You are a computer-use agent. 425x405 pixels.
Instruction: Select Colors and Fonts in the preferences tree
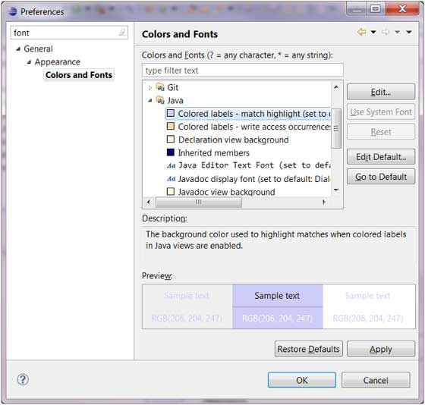tap(79, 75)
